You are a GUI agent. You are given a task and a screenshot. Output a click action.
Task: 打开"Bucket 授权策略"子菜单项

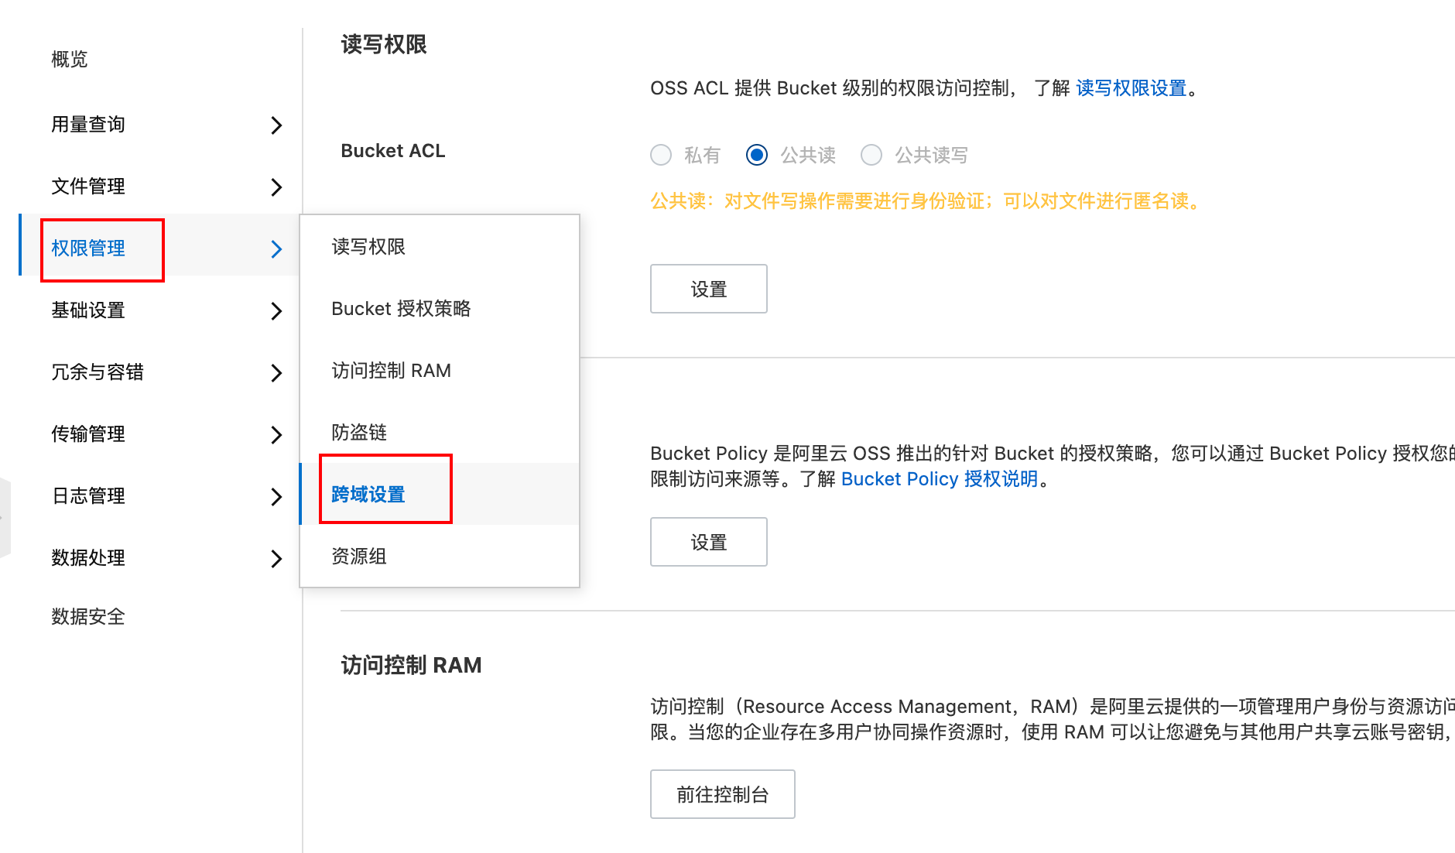[401, 308]
